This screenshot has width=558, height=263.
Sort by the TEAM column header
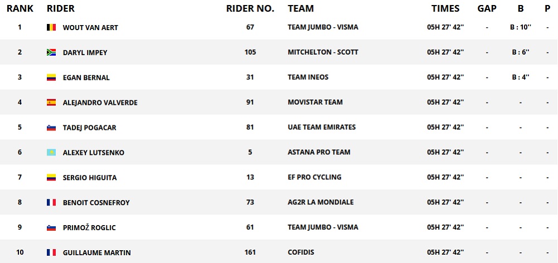coord(301,9)
